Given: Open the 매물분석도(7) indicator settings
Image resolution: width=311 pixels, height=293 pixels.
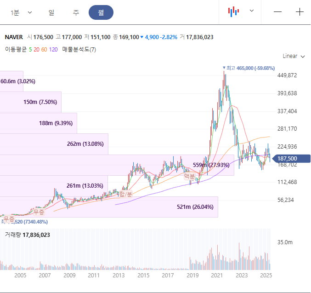Looking at the screenshot, I should (x=79, y=50).
